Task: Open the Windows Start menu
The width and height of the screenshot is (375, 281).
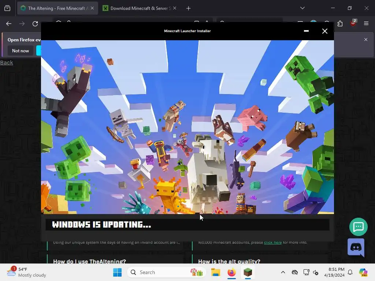Action: pos(117,272)
